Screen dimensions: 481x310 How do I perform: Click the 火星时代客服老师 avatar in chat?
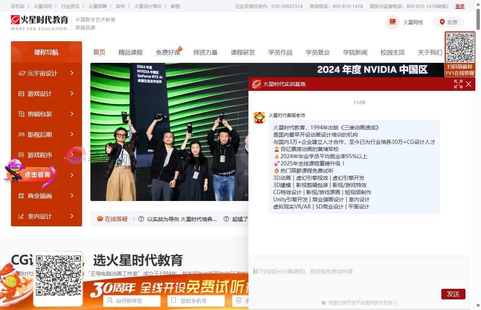[259, 118]
